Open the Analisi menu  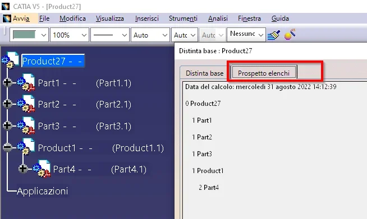[218, 18]
